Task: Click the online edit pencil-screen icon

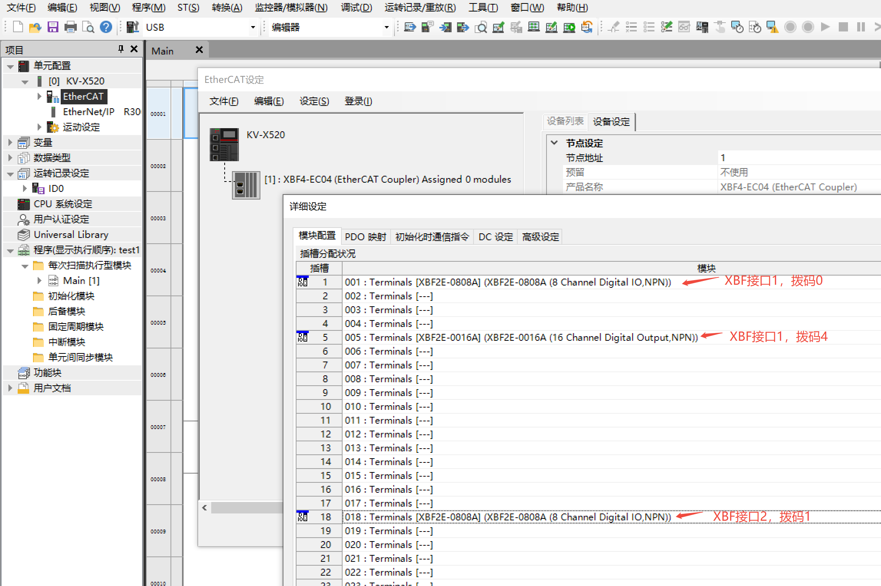Action: pyautogui.click(x=551, y=27)
